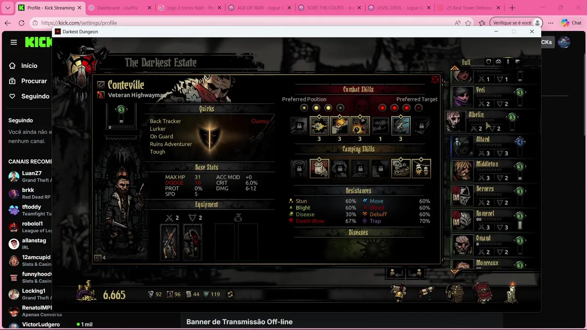Open Kick hamburger menu
Screen dimensions: 587x330
14,42
